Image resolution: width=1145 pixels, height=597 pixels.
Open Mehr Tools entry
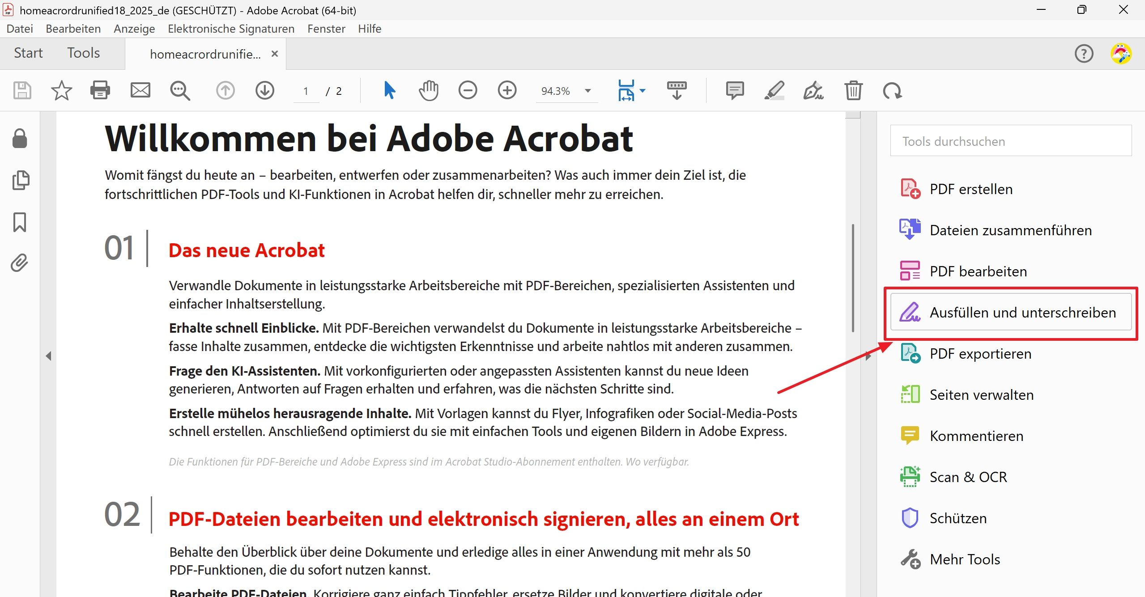coord(1011,559)
